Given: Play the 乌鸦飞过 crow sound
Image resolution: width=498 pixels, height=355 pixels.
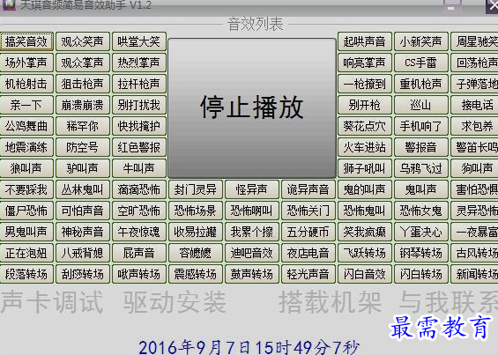Looking at the screenshot, I should (421, 168).
